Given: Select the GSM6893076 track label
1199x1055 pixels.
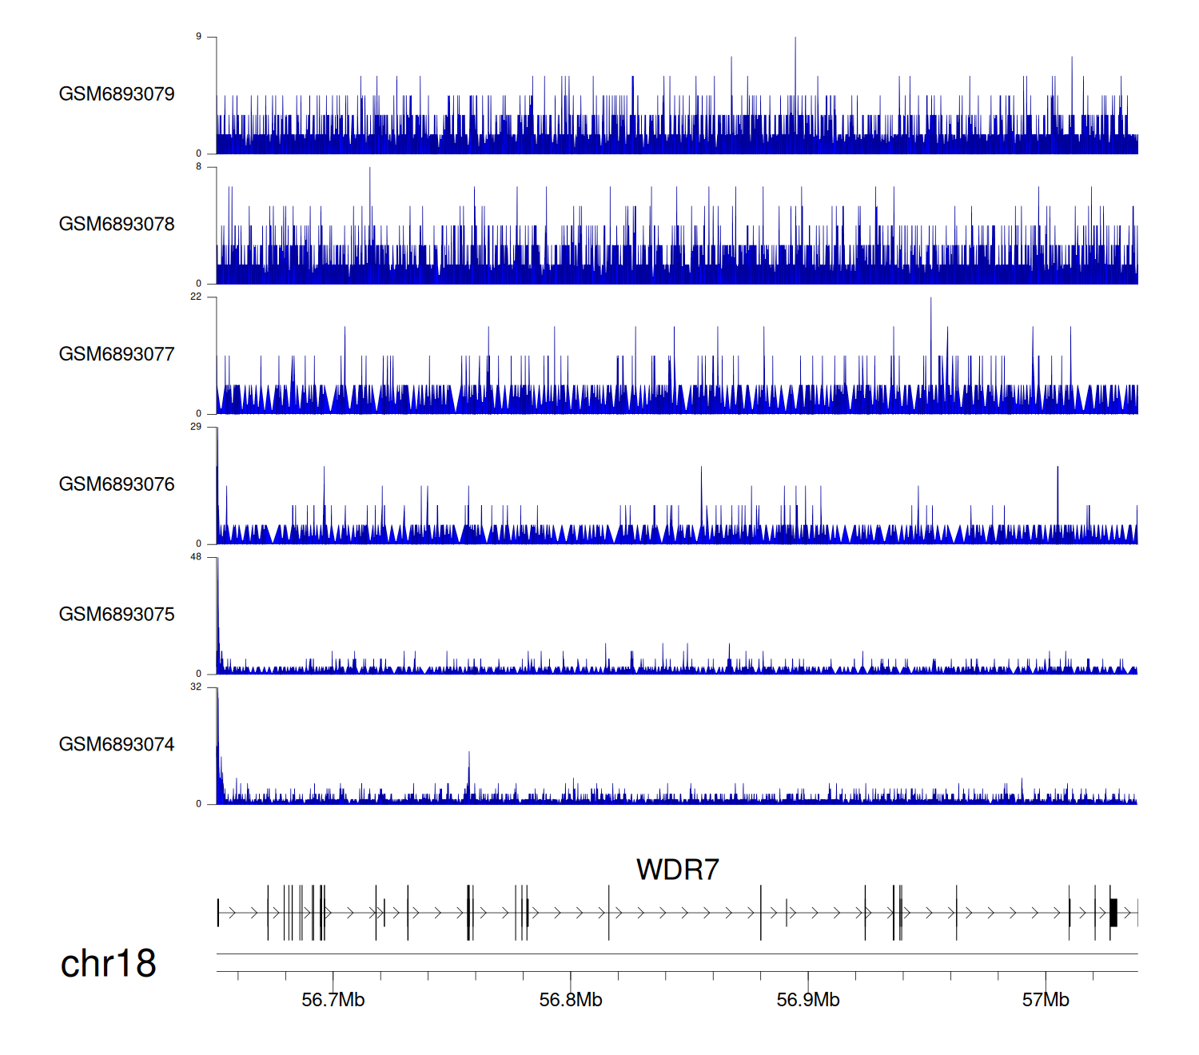Looking at the screenshot, I should point(117,484).
